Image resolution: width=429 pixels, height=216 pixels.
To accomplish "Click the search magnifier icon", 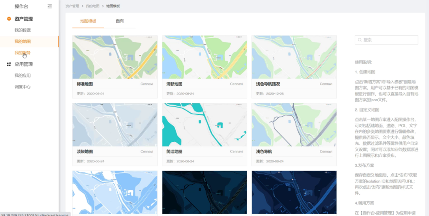I will (x=360, y=40).
